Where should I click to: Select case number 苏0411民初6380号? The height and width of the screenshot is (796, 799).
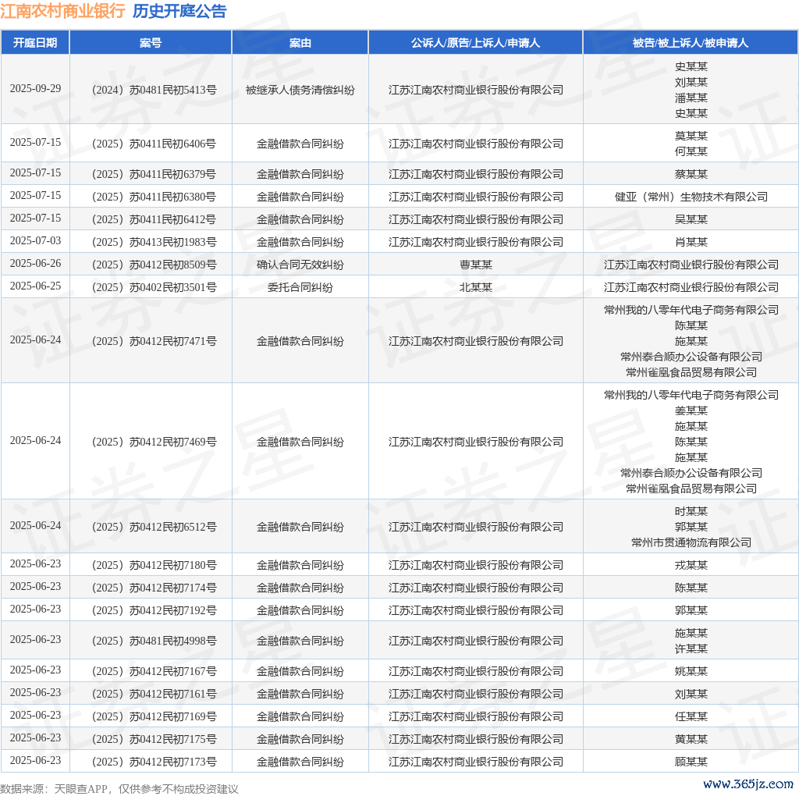point(154,197)
